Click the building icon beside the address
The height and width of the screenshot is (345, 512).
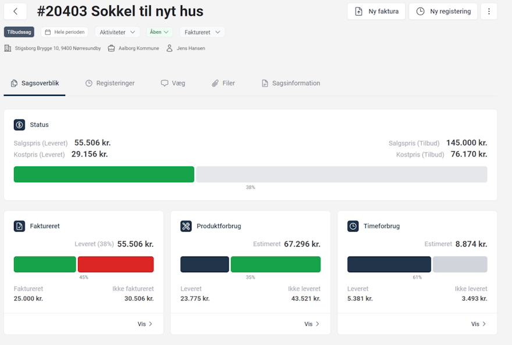tap(8, 48)
